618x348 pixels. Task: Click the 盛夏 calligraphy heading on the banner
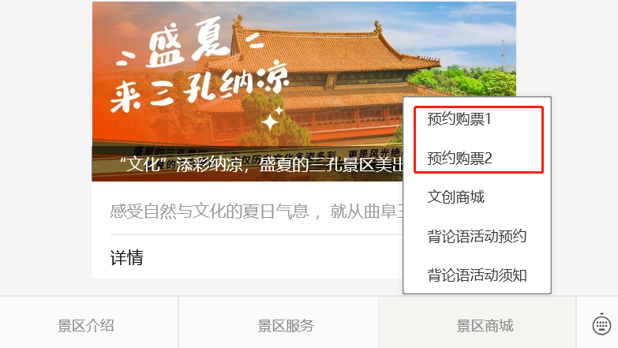click(189, 44)
